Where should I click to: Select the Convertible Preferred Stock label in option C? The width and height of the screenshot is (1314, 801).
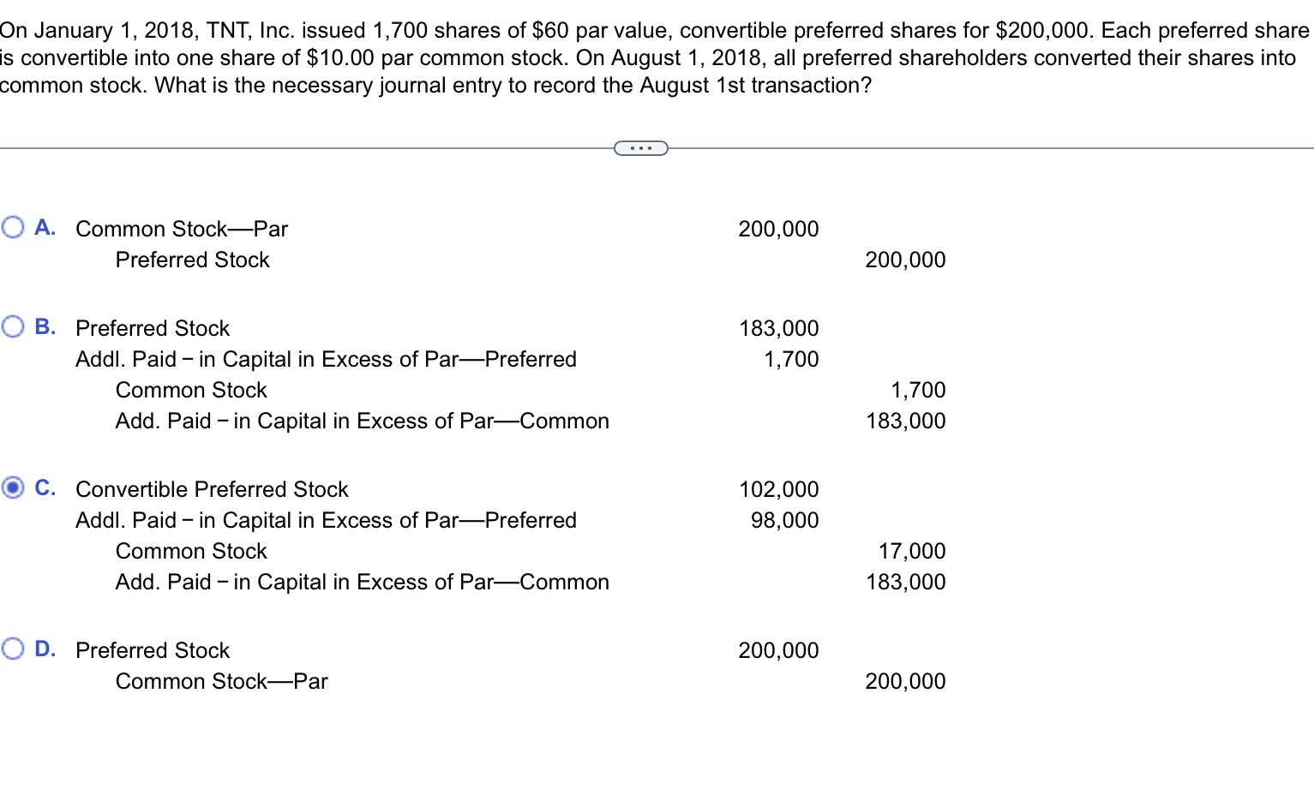point(212,489)
